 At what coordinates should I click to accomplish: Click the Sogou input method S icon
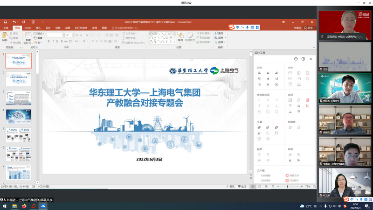pos(232,27)
